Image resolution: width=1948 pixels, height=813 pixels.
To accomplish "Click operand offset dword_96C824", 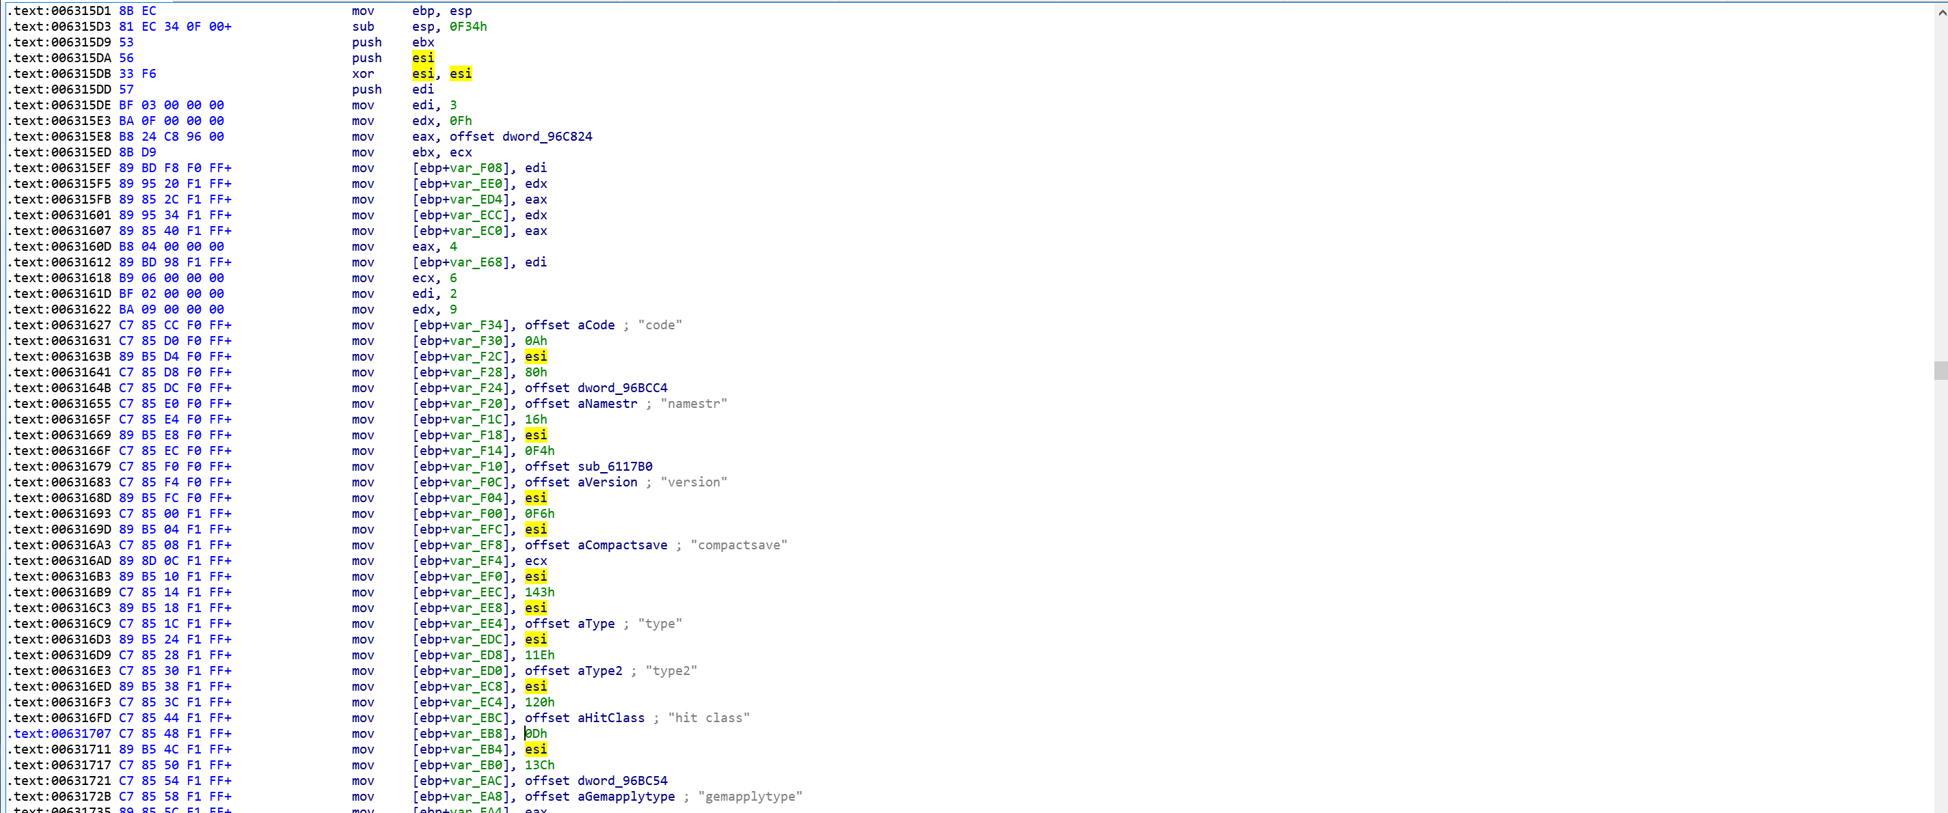I will tap(521, 137).
